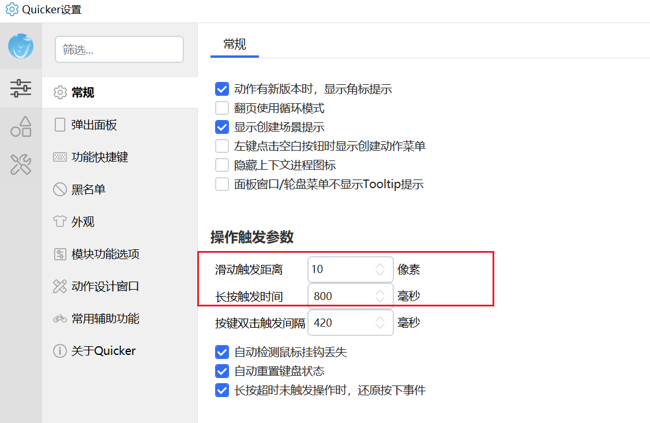The image size is (650, 423).
Task: Open the shapes category sidebar icon
Action: click(21, 126)
